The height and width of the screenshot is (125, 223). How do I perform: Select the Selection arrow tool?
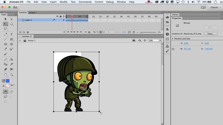(6, 19)
